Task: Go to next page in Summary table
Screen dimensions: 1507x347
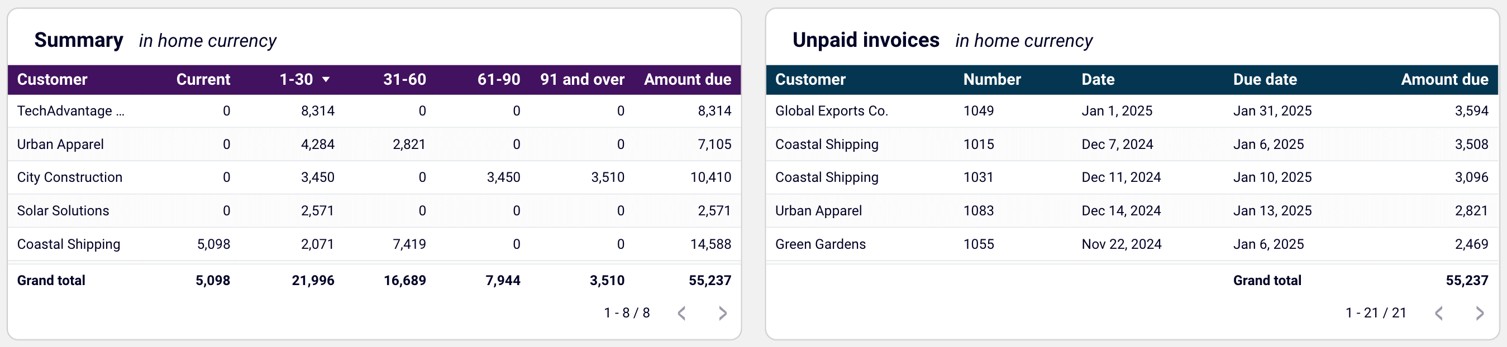Action: [x=722, y=313]
